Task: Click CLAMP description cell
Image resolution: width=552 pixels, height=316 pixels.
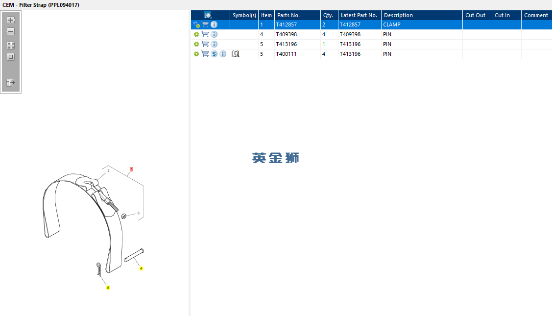Action: point(422,24)
